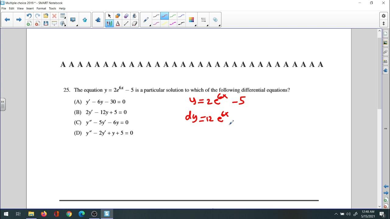The image size is (390, 219).
Task: Move toolbar with up-down arrow button
Action: click(x=384, y=23)
